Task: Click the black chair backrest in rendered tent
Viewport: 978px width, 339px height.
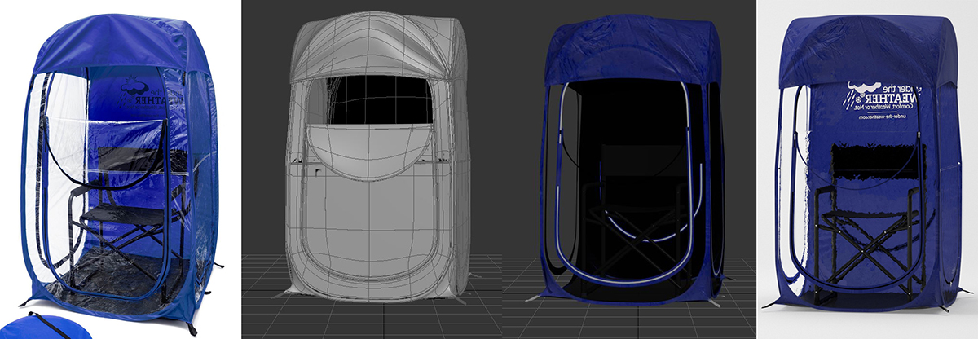Action: coord(872,161)
